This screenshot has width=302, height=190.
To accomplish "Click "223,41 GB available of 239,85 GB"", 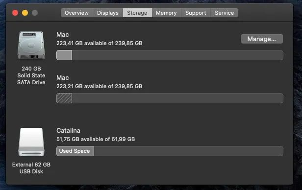I will pyautogui.click(x=100, y=43).
